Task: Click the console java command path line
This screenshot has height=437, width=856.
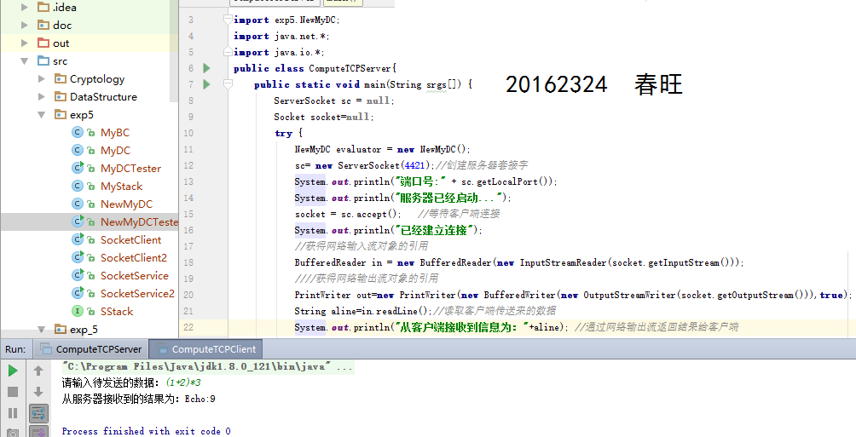Action: pyautogui.click(x=207, y=366)
